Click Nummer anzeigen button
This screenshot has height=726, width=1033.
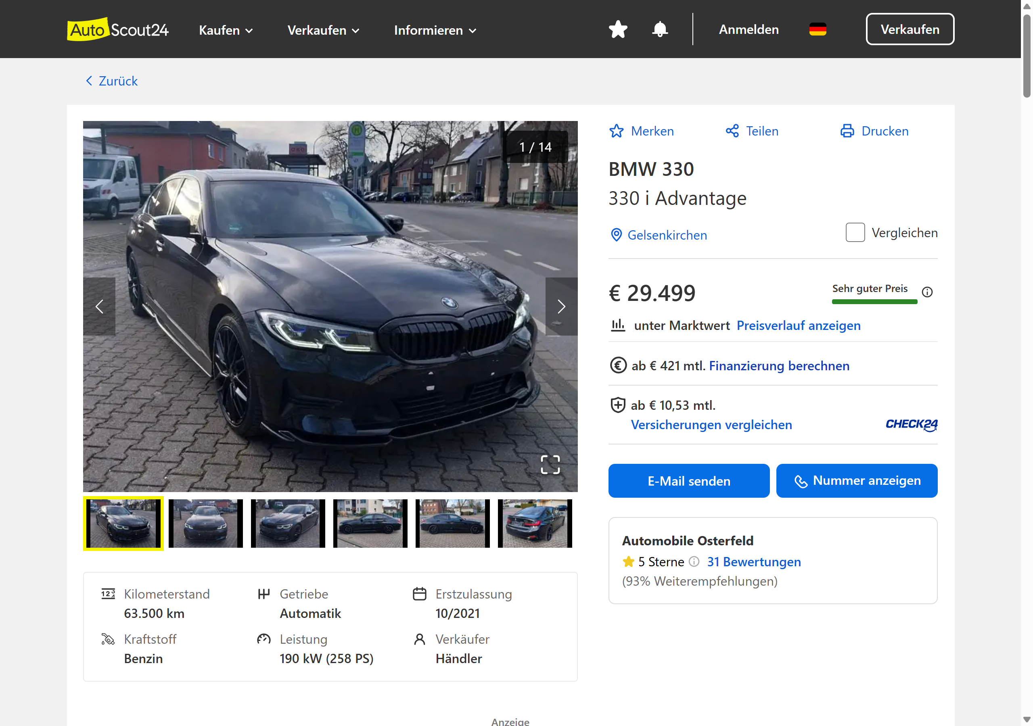(857, 481)
